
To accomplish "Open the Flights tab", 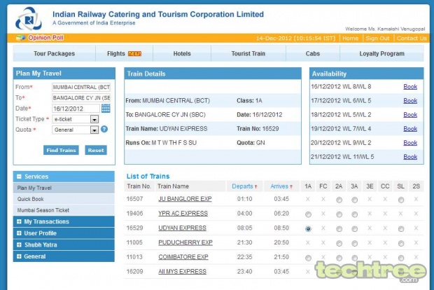I will [x=124, y=53].
